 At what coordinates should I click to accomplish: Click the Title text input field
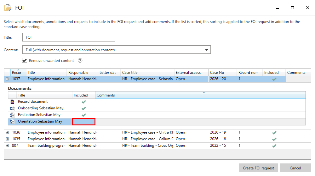(x=69, y=37)
